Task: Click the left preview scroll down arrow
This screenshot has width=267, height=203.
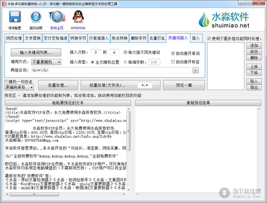Action: coord(129,190)
